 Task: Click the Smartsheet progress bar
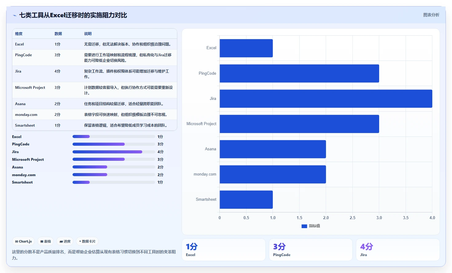coord(114,182)
